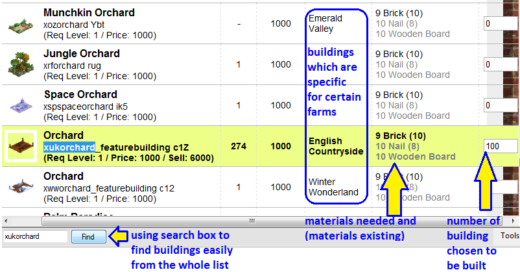The width and height of the screenshot is (520, 272).
Task: Click the count value 274
Action: click(239, 146)
